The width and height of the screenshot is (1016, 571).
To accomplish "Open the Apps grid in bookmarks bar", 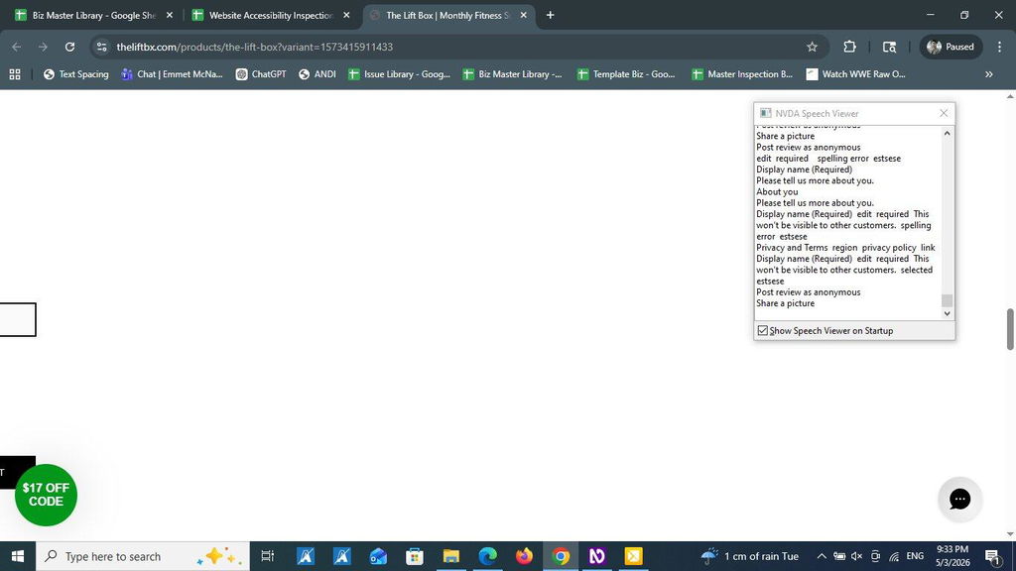I will 15,74.
